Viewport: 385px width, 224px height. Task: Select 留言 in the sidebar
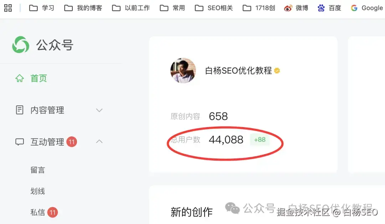coord(37,170)
